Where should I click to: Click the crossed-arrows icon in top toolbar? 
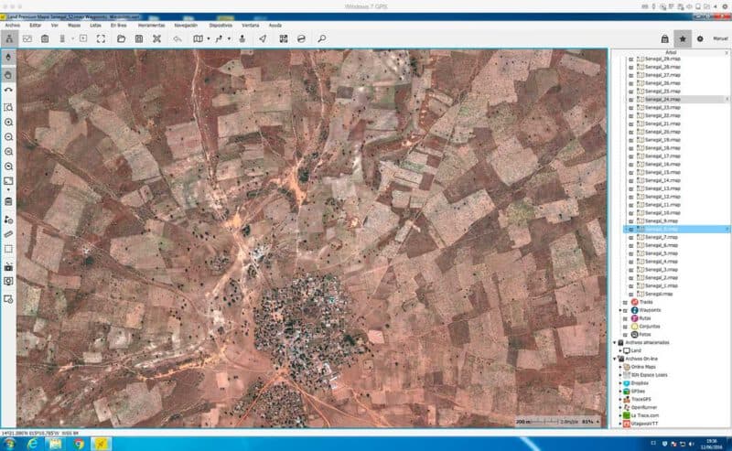pyautogui.click(x=156, y=38)
